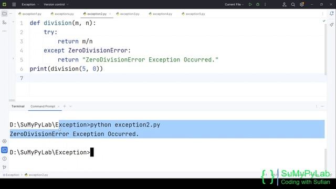The image size is (336, 189).
Task: Open IDE settings gear
Action: (302, 4)
